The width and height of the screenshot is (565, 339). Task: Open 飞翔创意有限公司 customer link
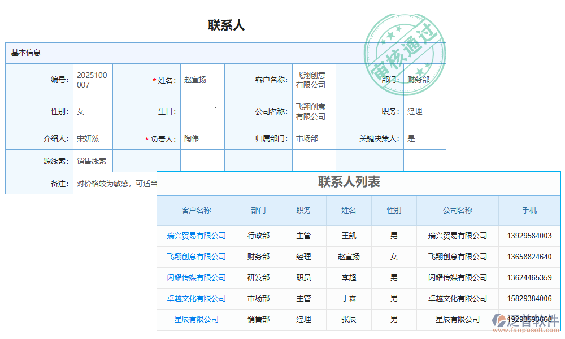pyautogui.click(x=196, y=257)
